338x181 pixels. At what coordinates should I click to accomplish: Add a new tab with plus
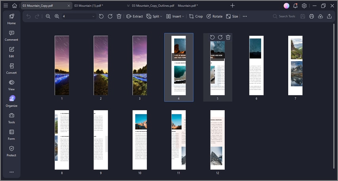(232, 6)
